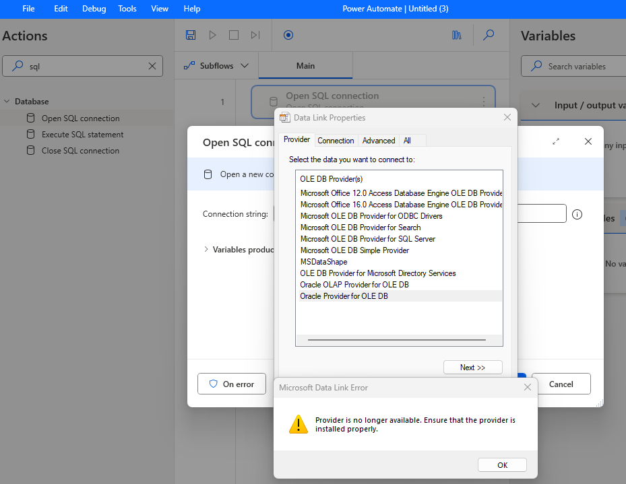Screen dimensions: 626x484
Task: Open the Edit menu
Action: click(x=61, y=9)
